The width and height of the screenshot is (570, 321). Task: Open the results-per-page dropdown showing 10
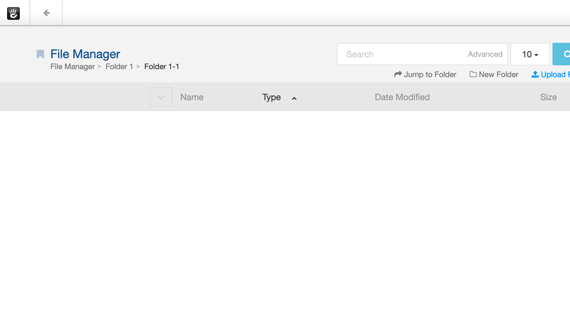[x=530, y=54]
